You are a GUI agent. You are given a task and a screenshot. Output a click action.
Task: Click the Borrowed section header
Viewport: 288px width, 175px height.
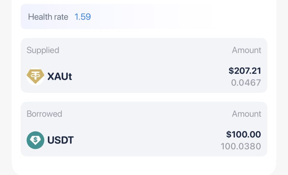(x=44, y=114)
